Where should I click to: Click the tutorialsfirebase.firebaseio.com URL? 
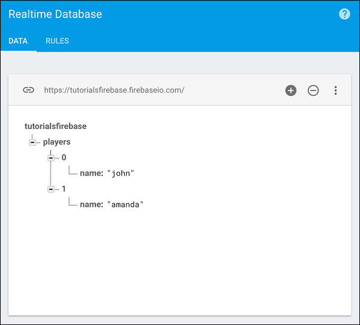coord(114,91)
